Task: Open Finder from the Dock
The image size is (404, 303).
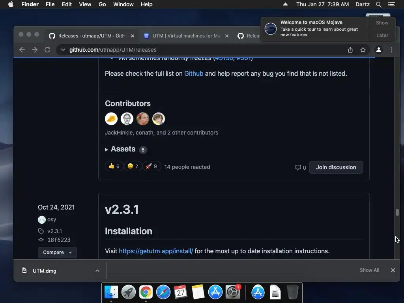Action: (111, 292)
